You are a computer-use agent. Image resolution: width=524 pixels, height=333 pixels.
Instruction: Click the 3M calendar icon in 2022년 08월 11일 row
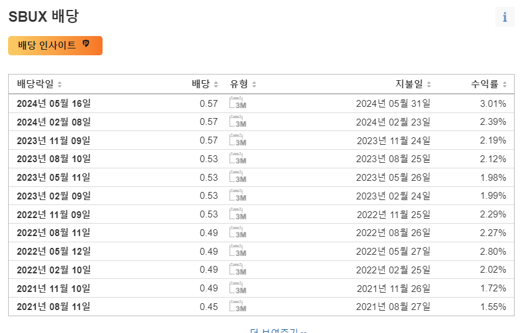pyautogui.click(x=237, y=232)
